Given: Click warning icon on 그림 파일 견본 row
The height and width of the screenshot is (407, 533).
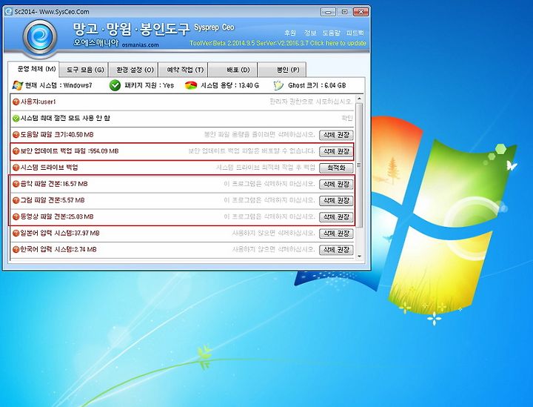Looking at the screenshot, I should (x=16, y=200).
